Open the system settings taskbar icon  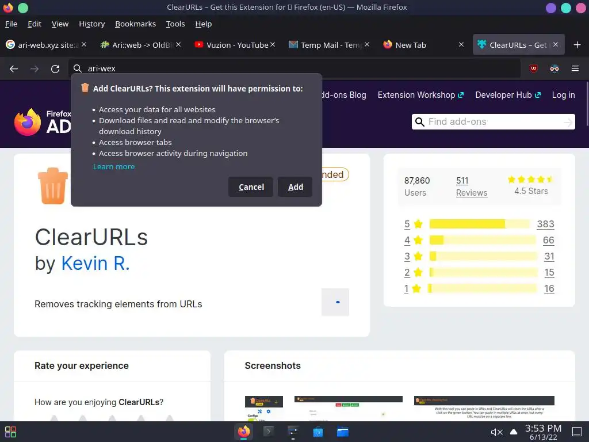point(293,432)
